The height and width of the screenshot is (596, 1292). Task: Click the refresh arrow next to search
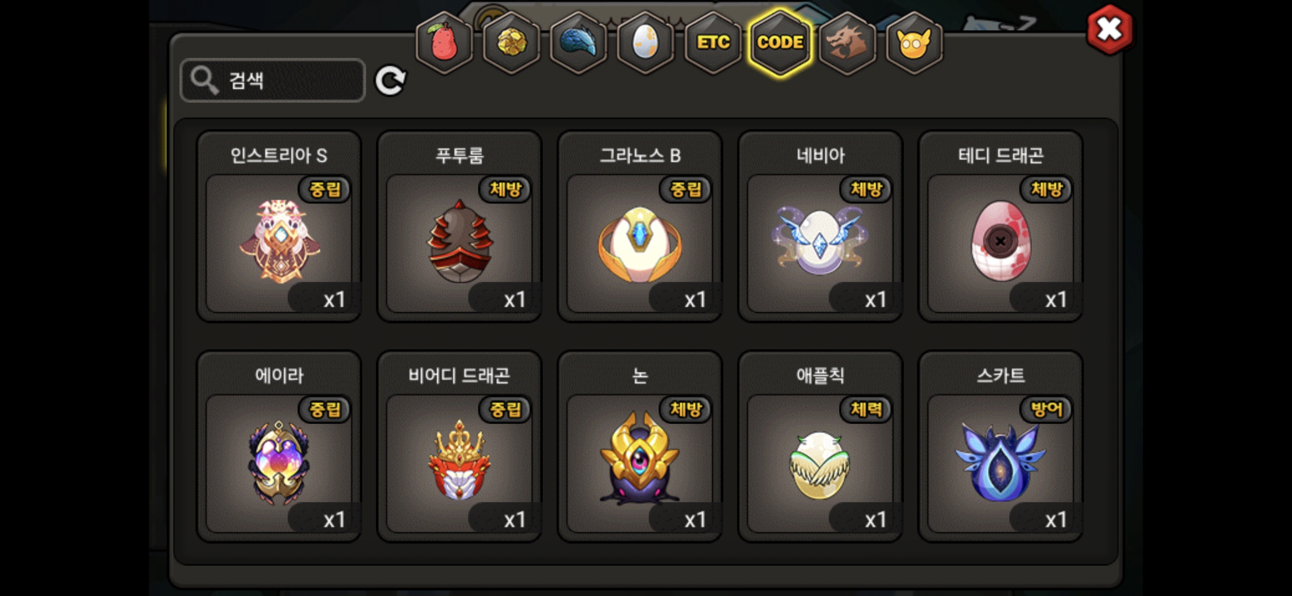point(391,80)
